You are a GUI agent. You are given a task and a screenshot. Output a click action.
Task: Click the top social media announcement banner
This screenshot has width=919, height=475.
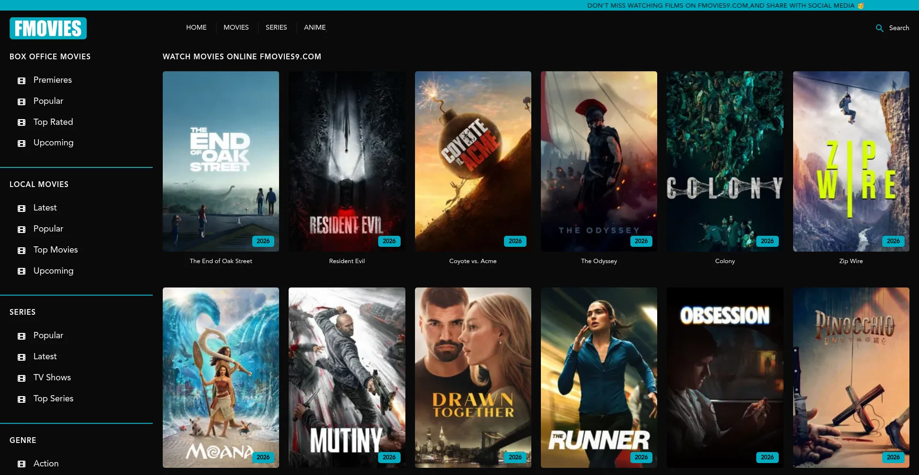tap(459, 5)
